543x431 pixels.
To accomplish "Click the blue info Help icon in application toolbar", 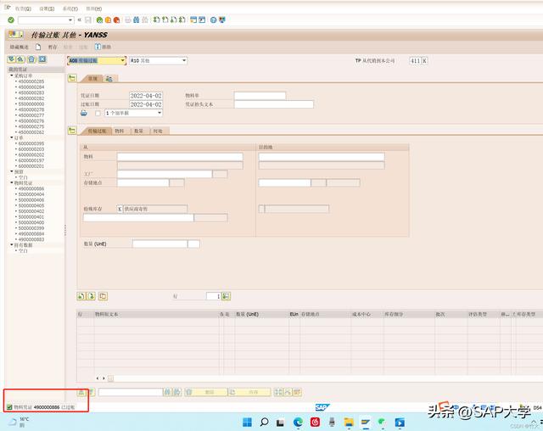I will pos(98,47).
